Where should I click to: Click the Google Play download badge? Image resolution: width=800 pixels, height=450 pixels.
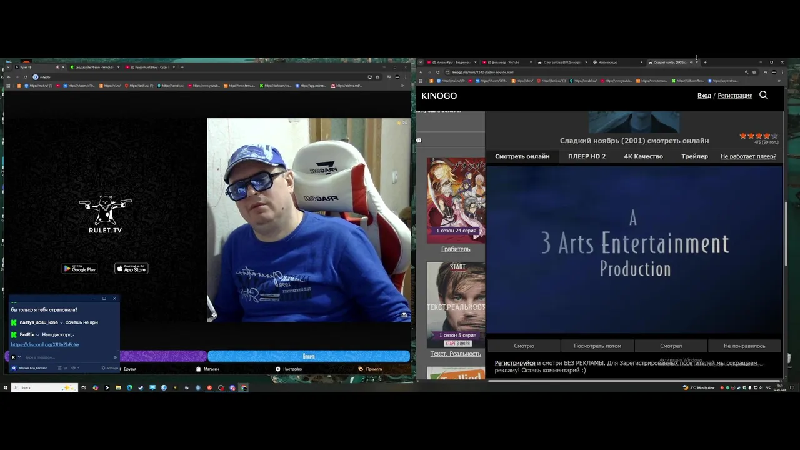79,269
